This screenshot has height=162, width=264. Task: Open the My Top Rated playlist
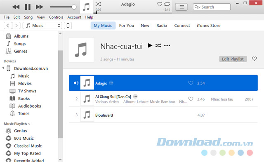click(x=27, y=153)
